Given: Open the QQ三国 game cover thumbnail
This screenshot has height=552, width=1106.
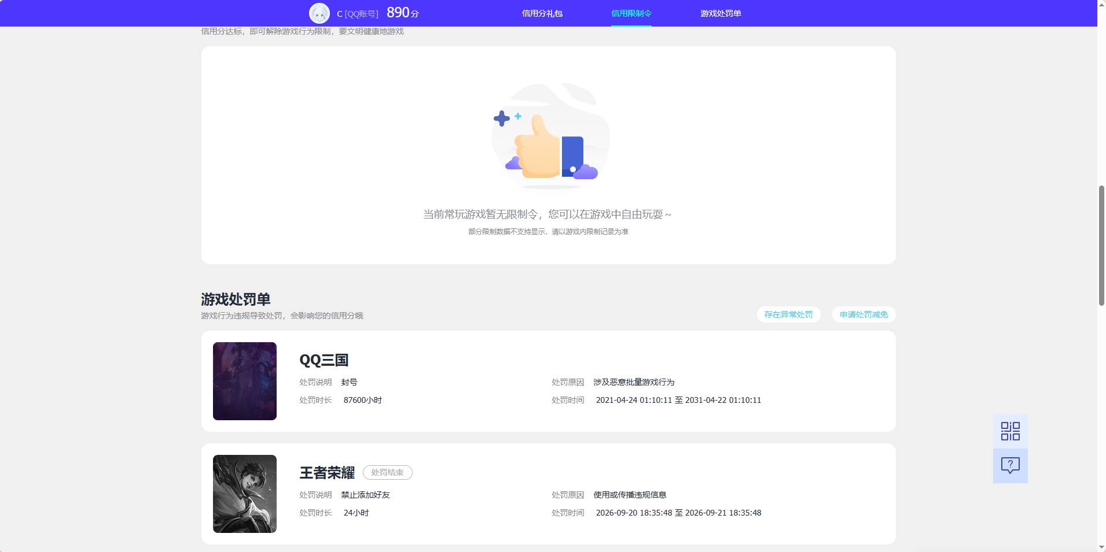Looking at the screenshot, I should point(245,381).
